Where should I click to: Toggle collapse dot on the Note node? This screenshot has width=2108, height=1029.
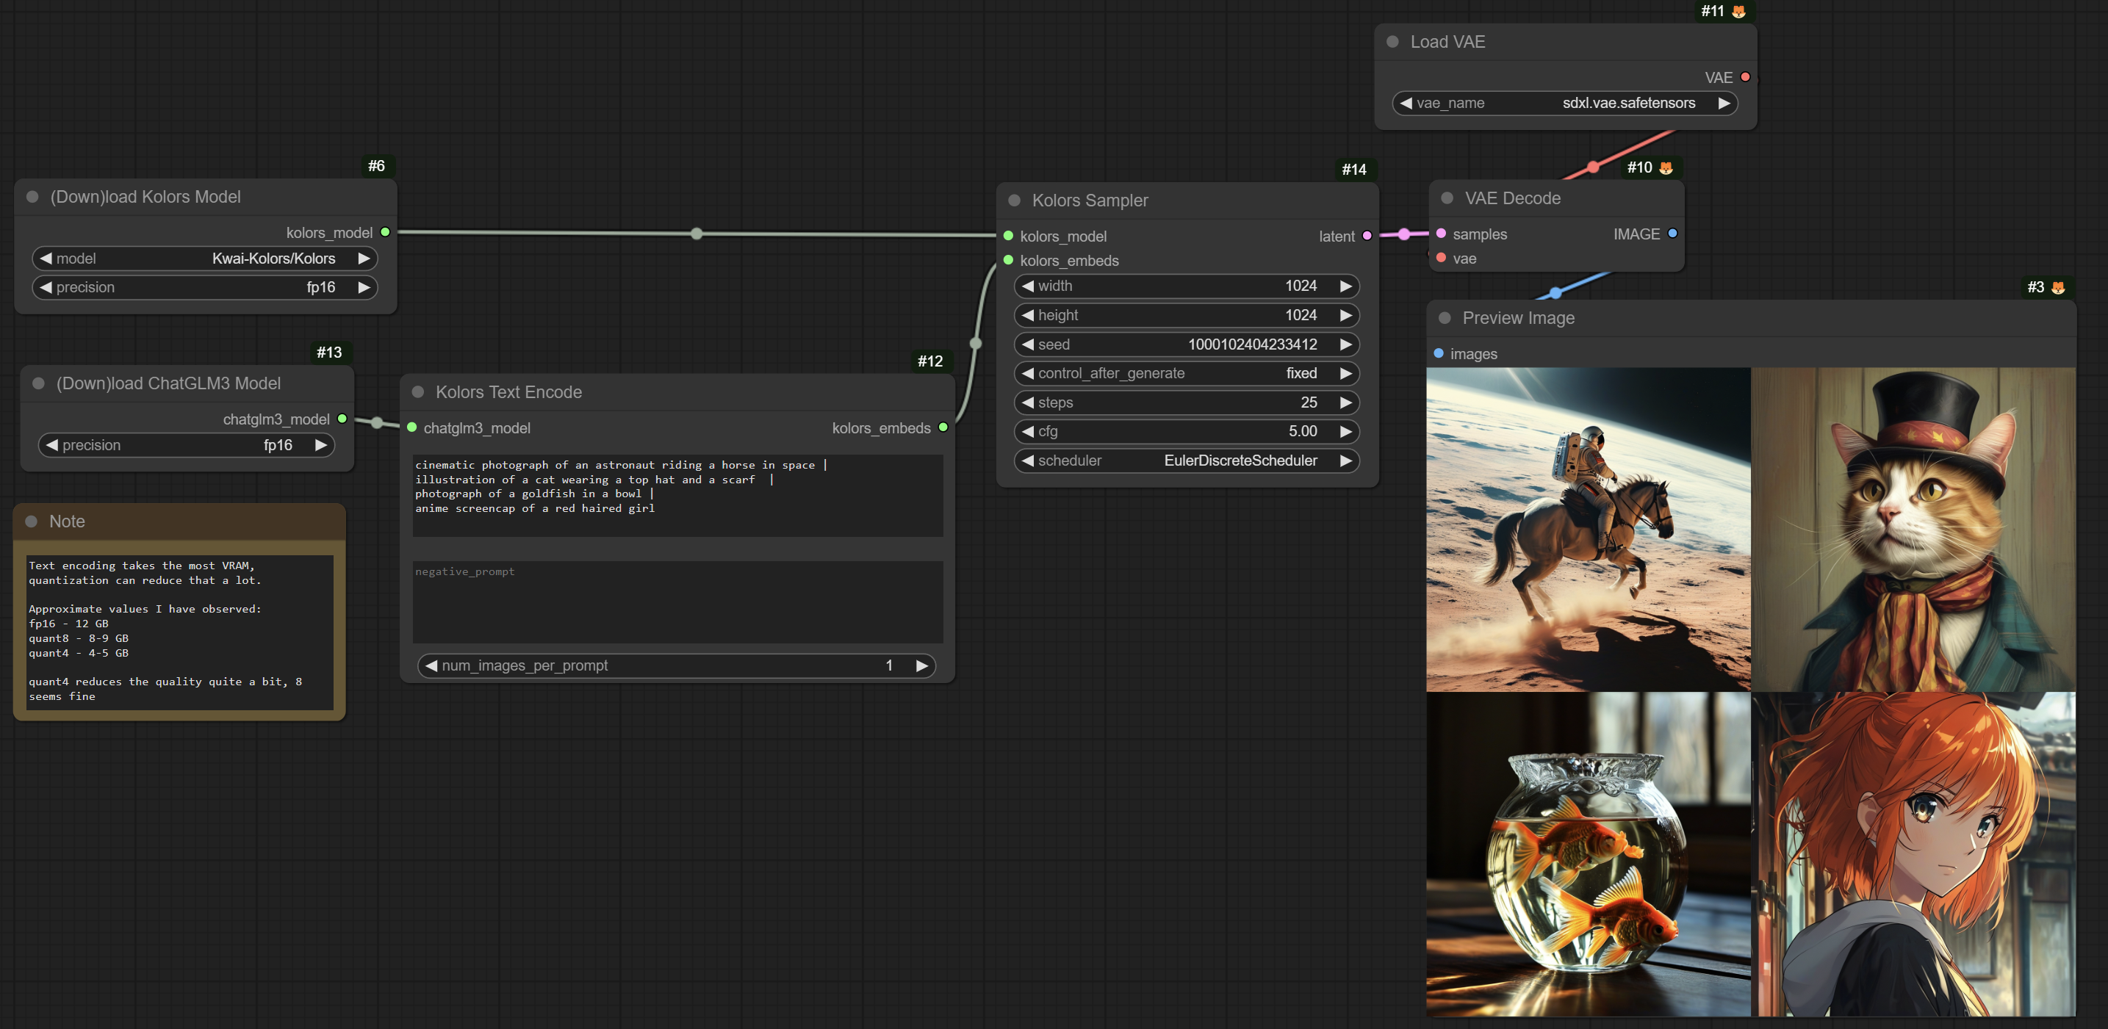(x=32, y=521)
